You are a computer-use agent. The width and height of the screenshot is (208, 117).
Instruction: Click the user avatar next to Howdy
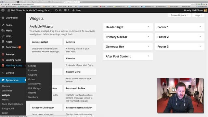[205, 10]
